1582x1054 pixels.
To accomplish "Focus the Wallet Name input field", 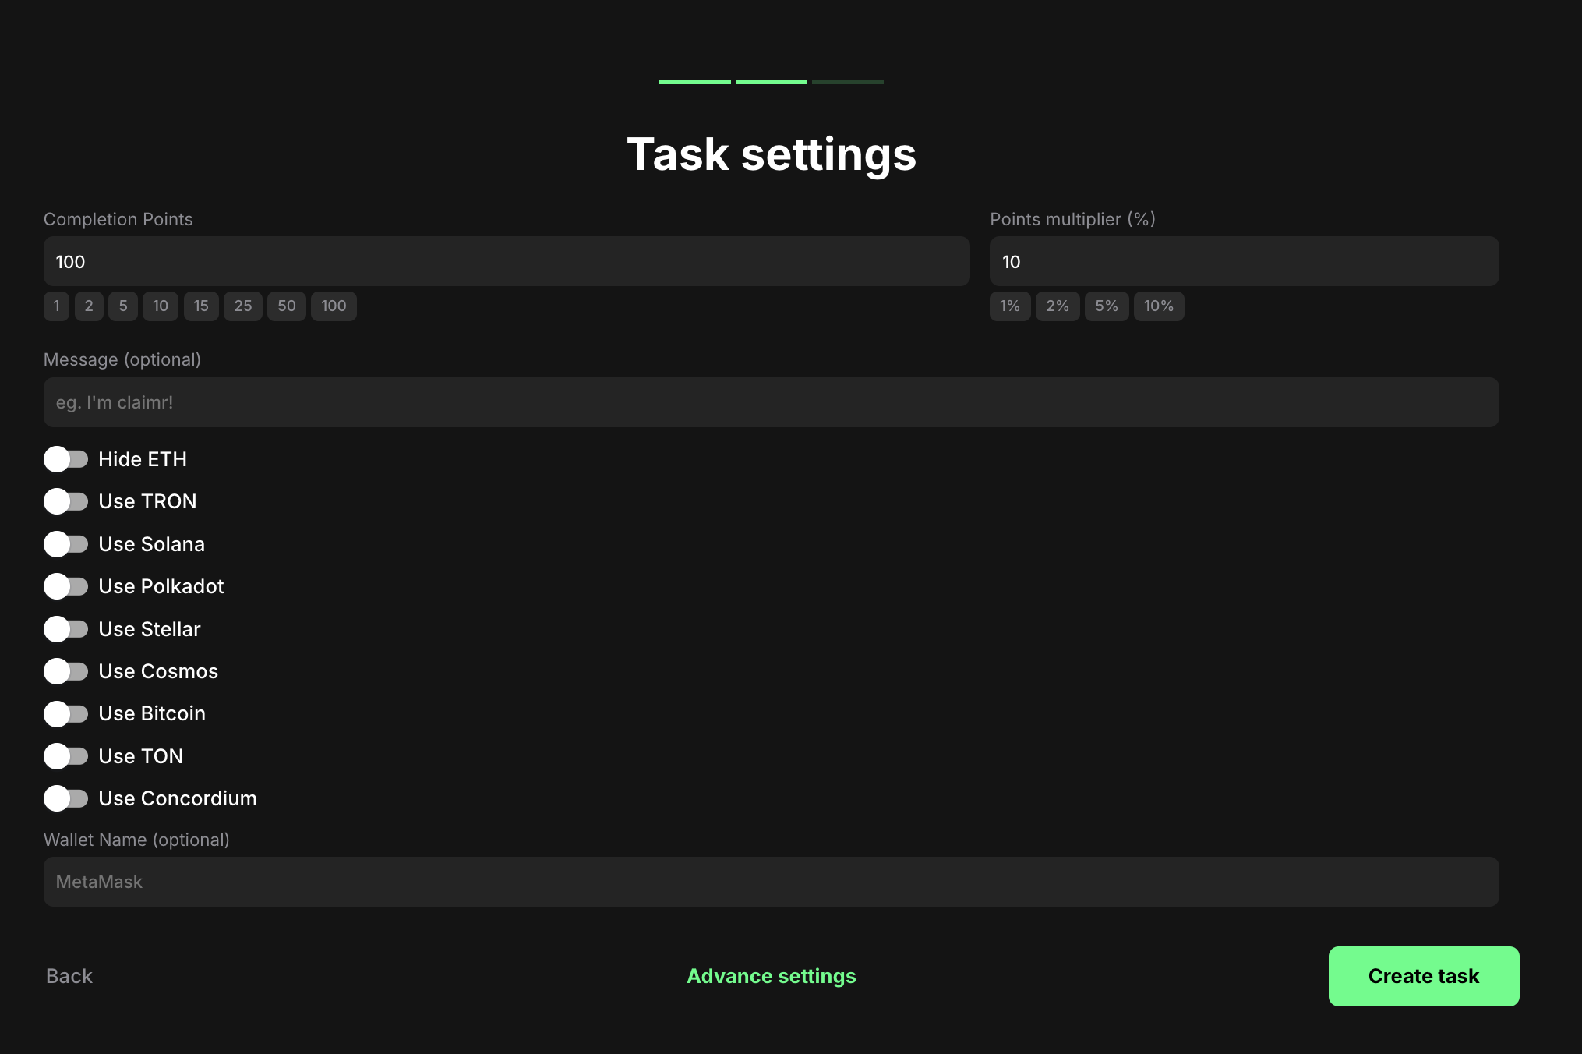I will click(x=772, y=882).
